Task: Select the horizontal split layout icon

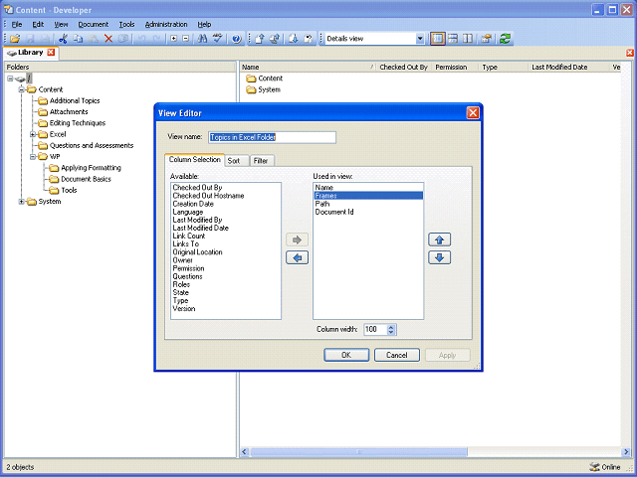Action: point(453,39)
